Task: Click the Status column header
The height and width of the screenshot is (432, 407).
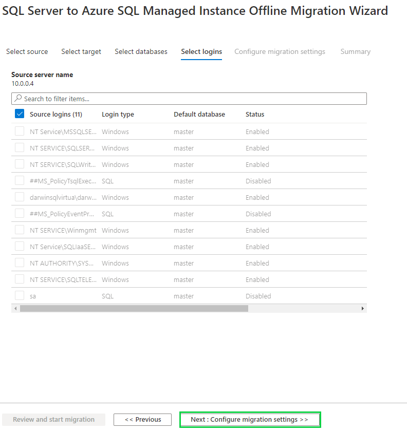Action: pyautogui.click(x=255, y=114)
